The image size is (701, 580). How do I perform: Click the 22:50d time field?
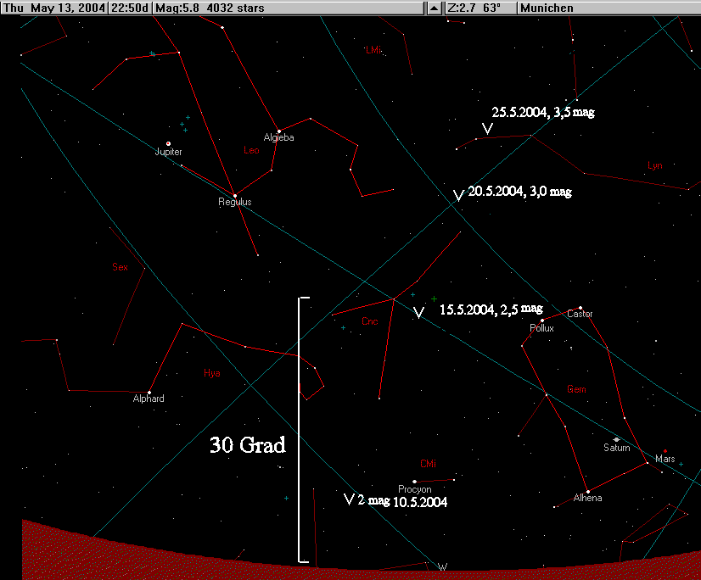130,8
